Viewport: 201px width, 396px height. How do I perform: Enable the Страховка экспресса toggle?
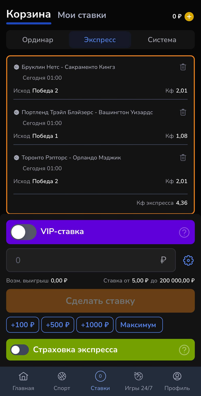[19, 349]
